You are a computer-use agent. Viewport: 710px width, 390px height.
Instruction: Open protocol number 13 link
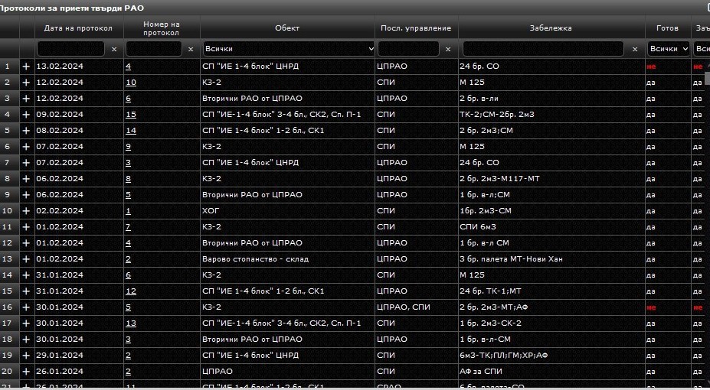(130, 323)
